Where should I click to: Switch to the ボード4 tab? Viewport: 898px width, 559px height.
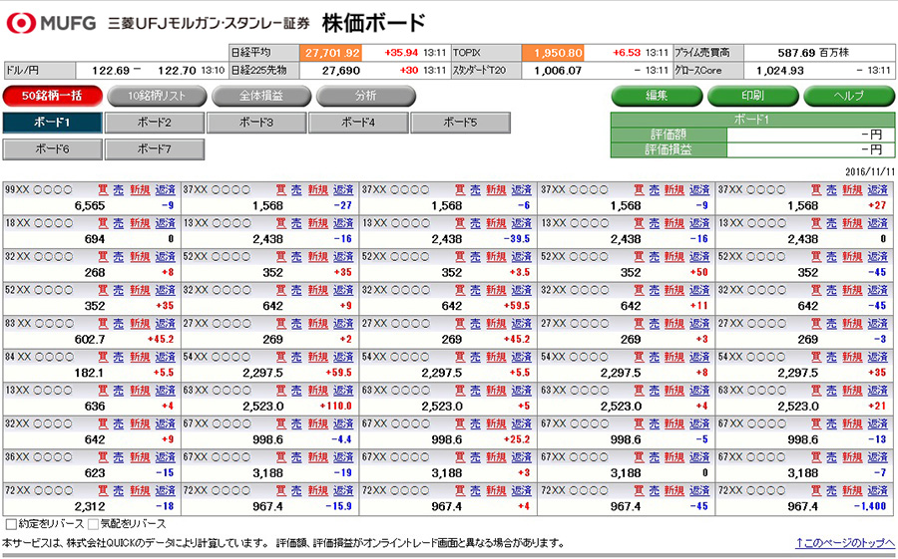[358, 123]
